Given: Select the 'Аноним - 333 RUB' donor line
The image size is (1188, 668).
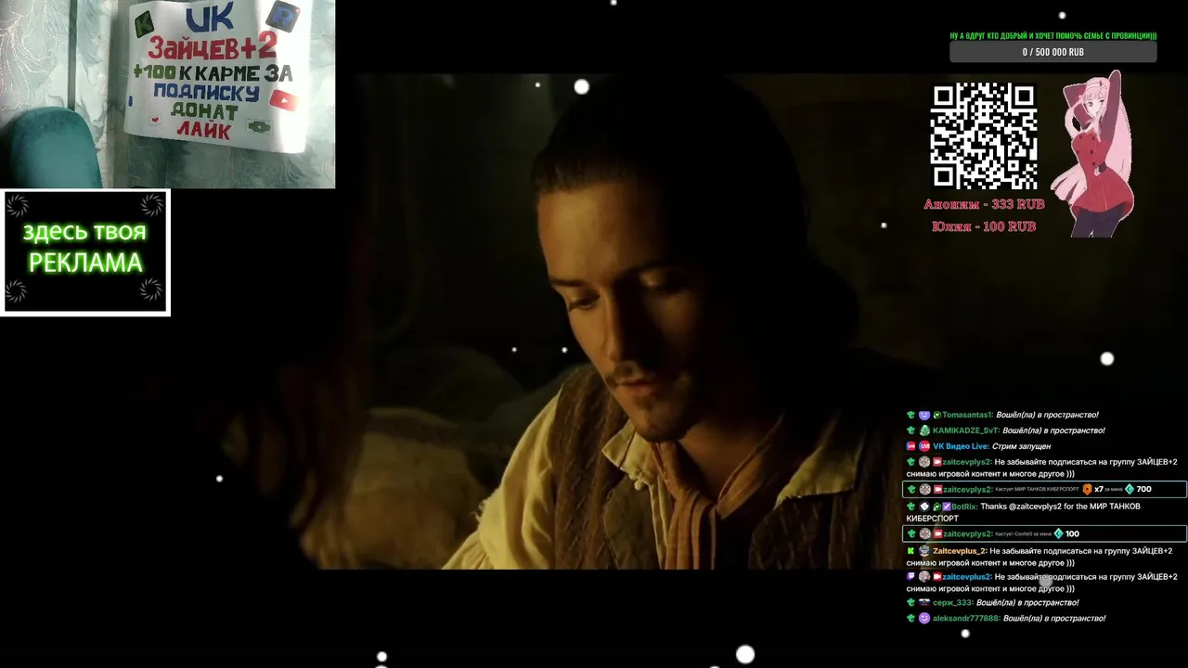Looking at the screenshot, I should click(x=984, y=204).
